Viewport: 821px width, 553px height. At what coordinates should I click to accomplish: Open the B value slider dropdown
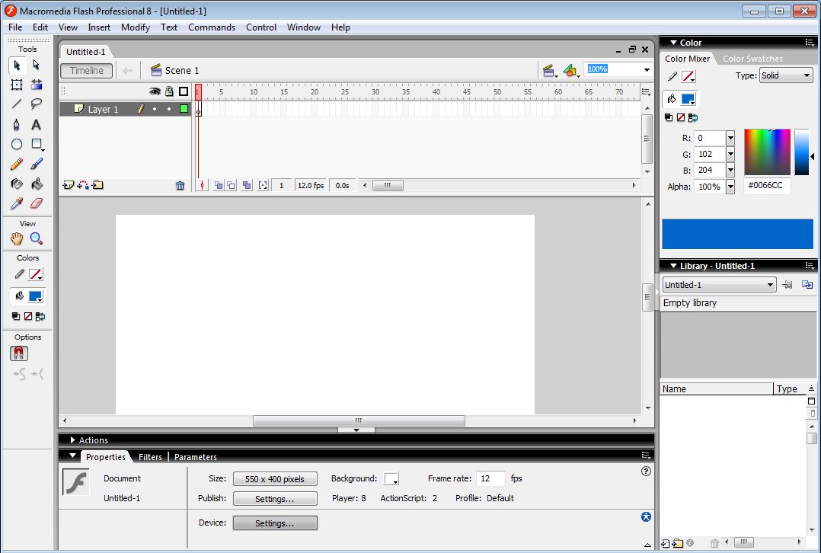[730, 170]
